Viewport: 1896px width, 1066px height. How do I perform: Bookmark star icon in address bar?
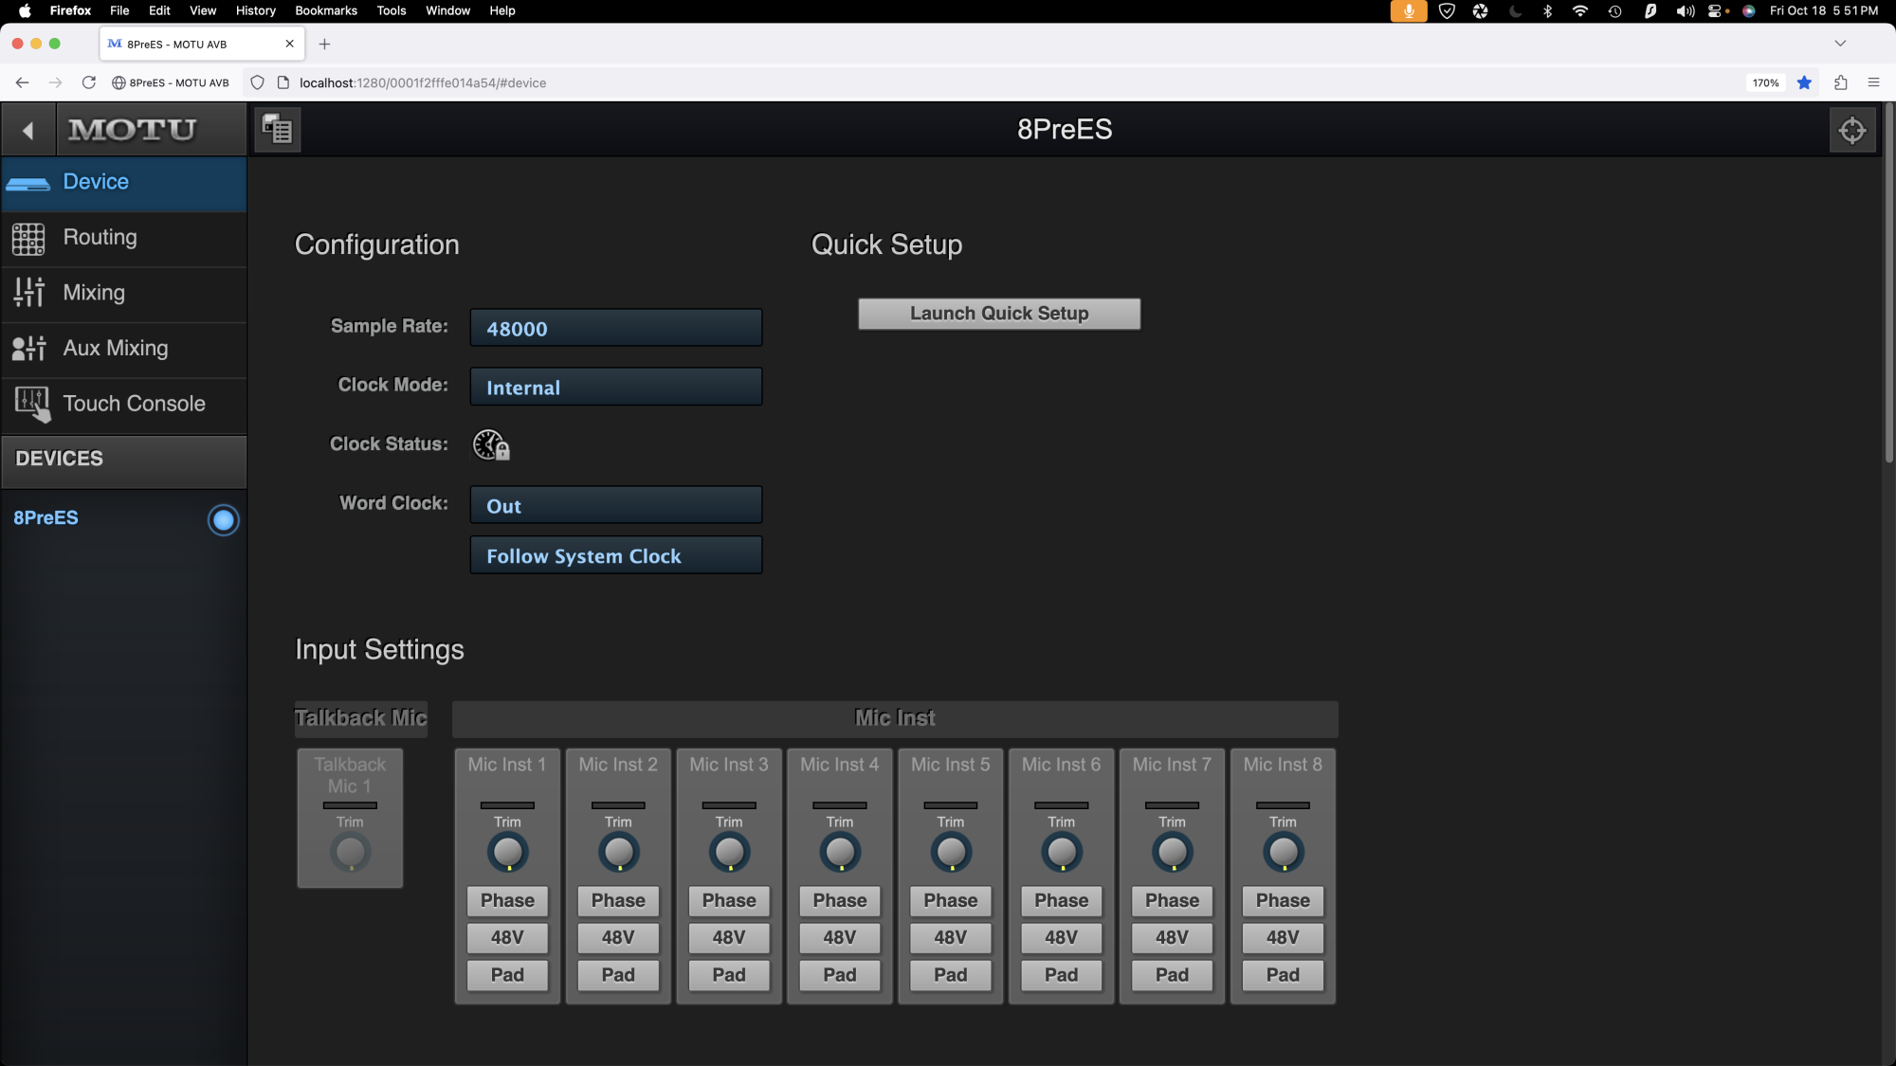tap(1804, 82)
